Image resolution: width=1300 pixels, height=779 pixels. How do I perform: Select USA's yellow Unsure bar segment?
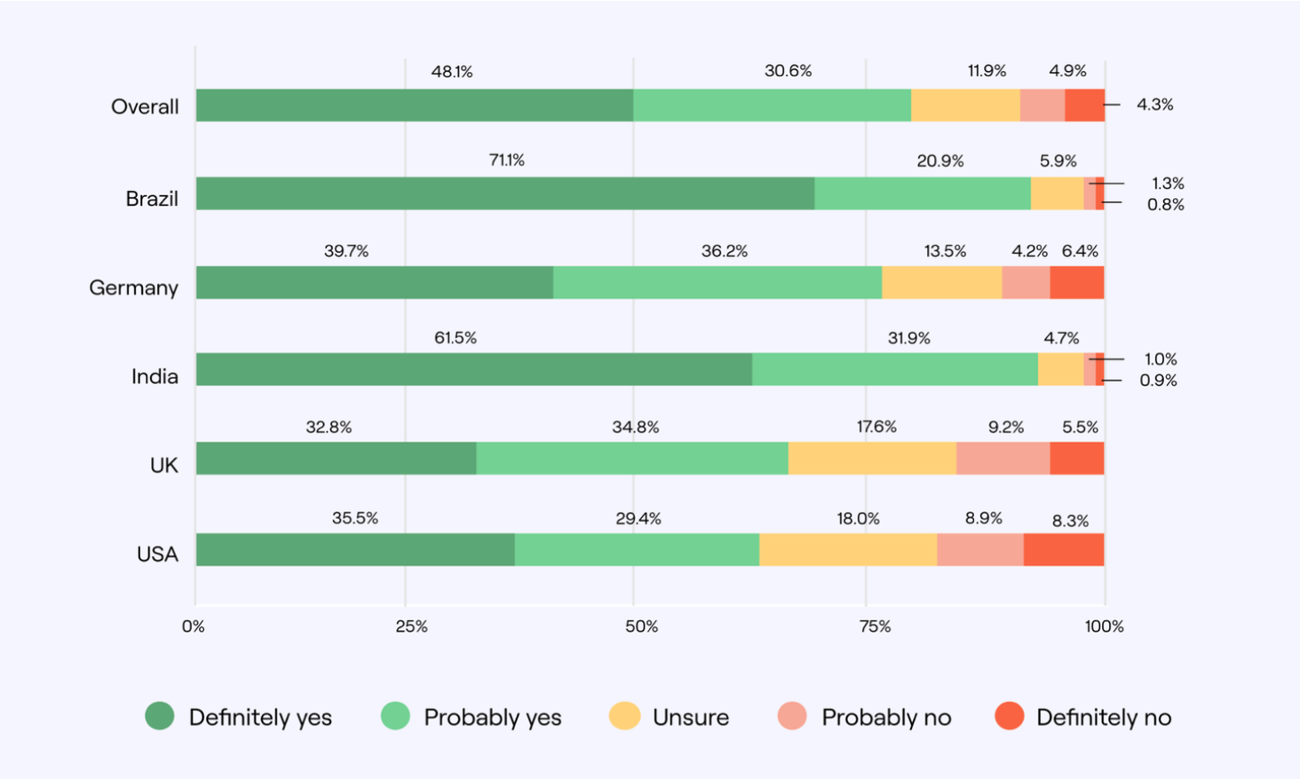848,549
